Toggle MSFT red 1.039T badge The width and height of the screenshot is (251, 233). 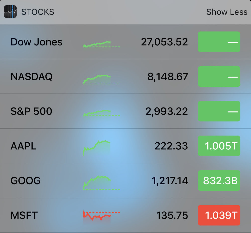pyautogui.click(x=219, y=215)
